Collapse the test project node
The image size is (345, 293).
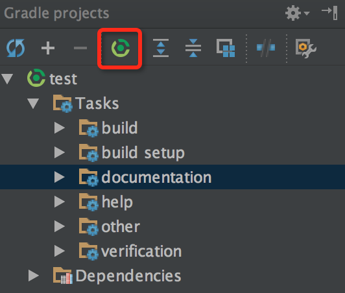(x=7, y=78)
